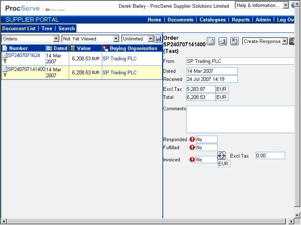Image resolution: width=301 pixels, height=225 pixels.
Task: Click the print preview icon in order header
Action: (x=222, y=41)
